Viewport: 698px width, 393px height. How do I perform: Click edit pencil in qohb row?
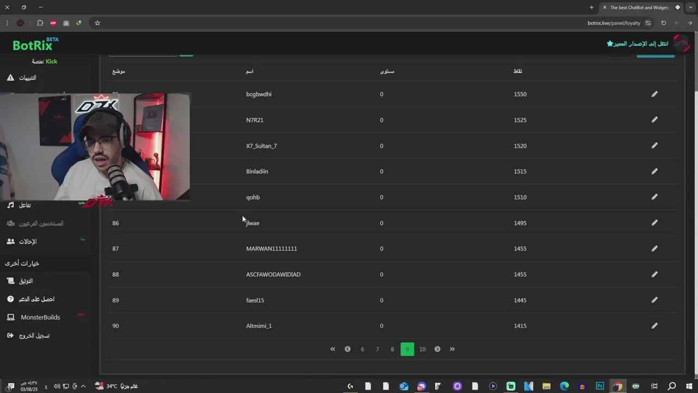[654, 196]
